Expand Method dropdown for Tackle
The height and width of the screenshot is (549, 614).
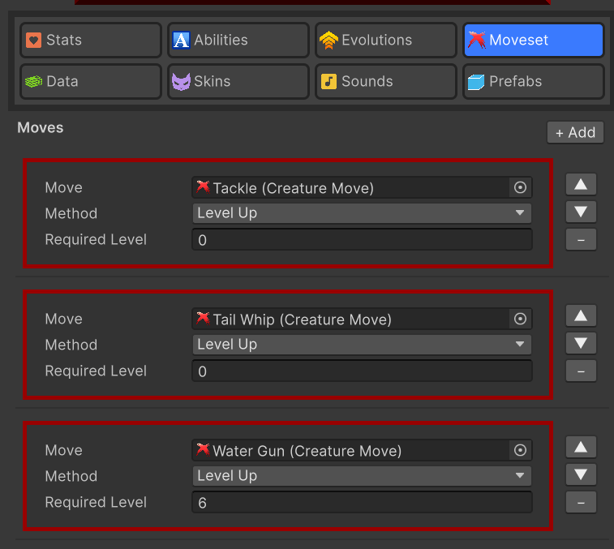point(362,213)
